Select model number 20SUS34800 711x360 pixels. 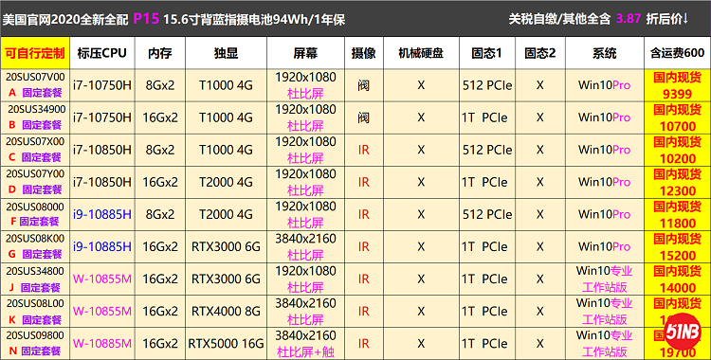pos(35,271)
